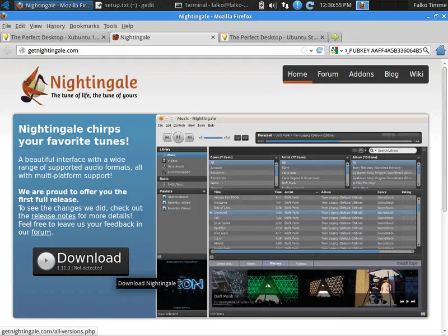Click the update refresh tray icon

pos(310,5)
